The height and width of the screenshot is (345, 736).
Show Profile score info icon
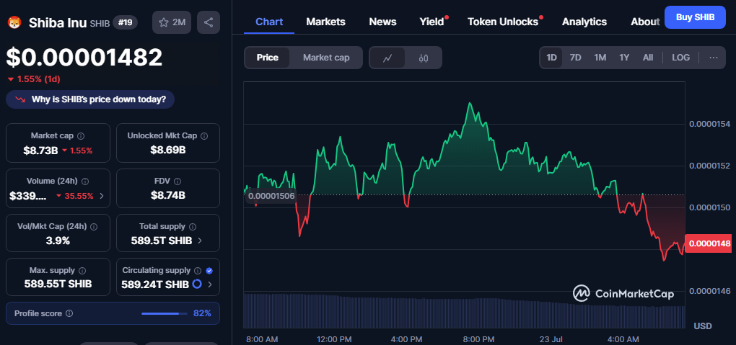pos(69,313)
